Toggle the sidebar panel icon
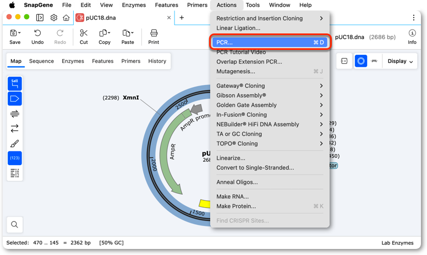The width and height of the screenshot is (427, 255). click(x=40, y=18)
